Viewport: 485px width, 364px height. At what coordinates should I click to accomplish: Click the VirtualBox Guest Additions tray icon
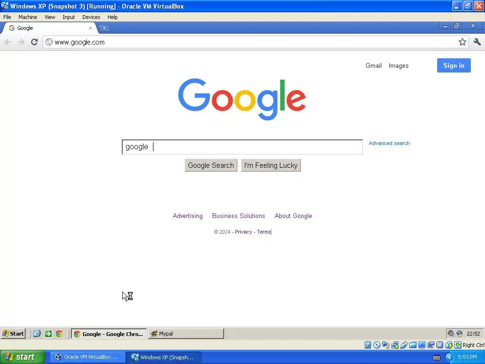coord(459,334)
